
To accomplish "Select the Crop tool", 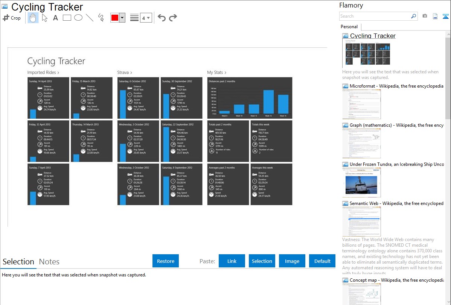I will (12, 18).
